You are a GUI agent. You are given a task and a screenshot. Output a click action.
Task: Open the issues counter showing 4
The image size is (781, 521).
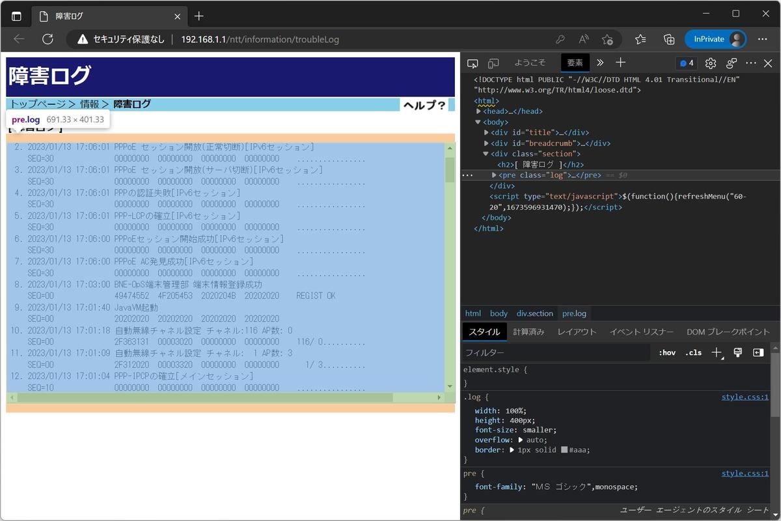tap(686, 63)
